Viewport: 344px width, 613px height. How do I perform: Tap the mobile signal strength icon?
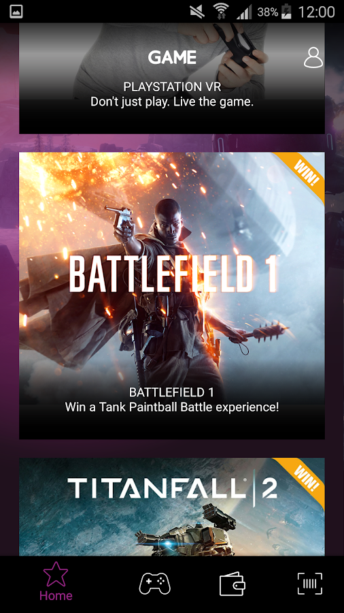click(244, 12)
